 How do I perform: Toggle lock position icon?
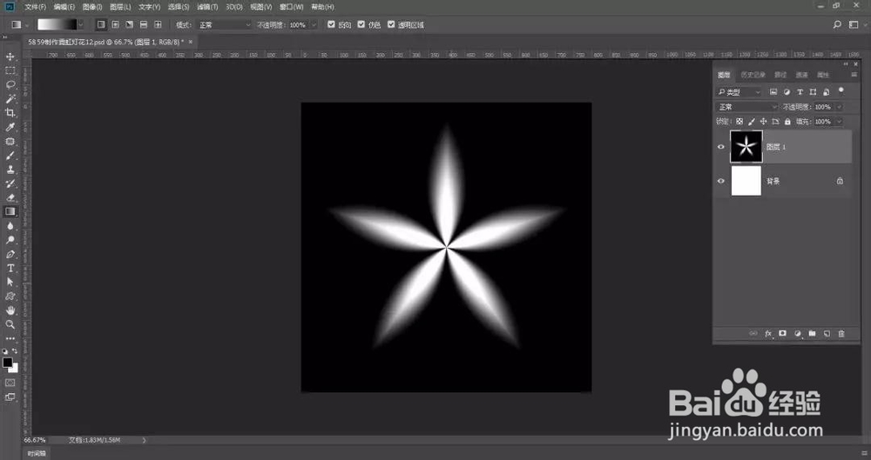tap(764, 122)
